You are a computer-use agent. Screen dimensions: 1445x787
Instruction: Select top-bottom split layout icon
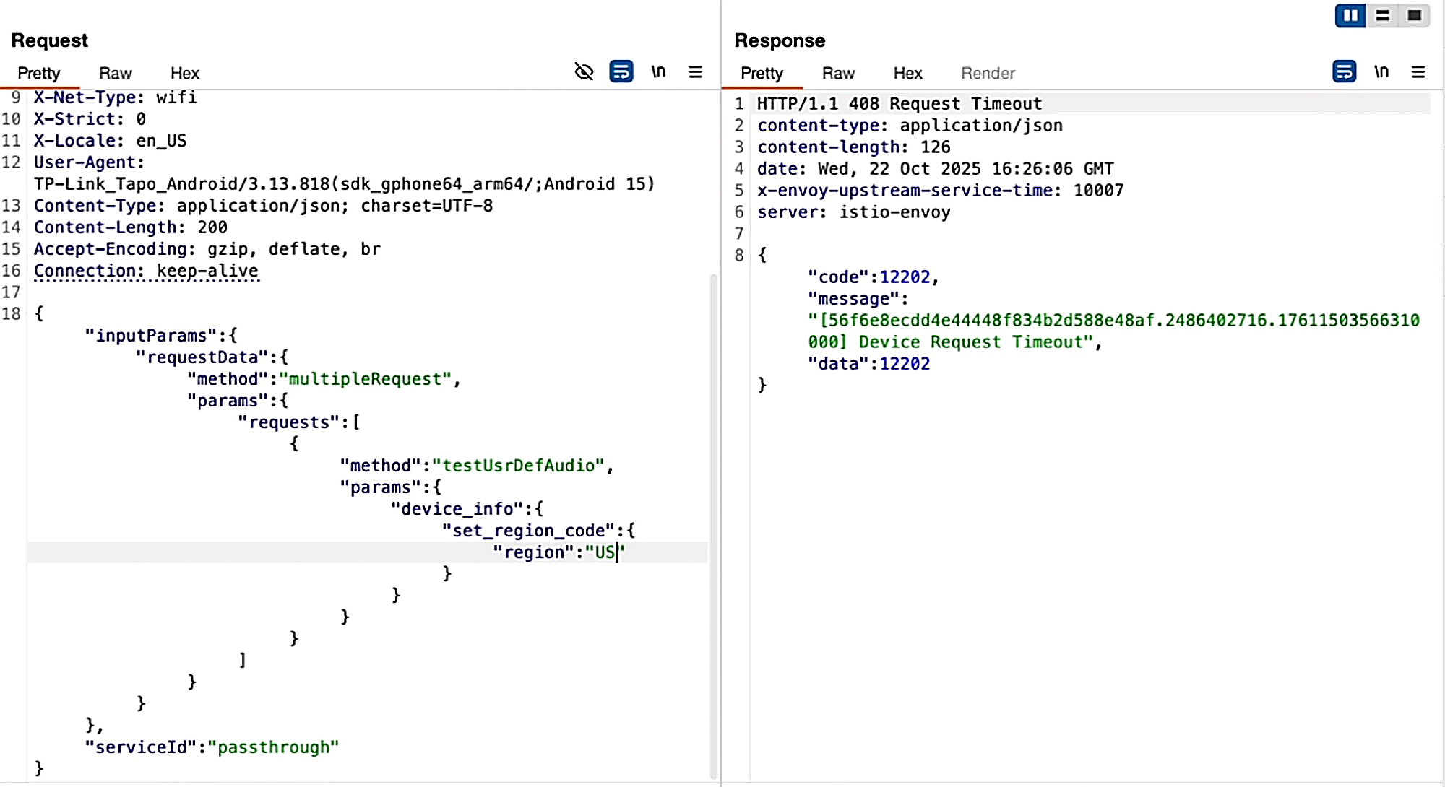[1382, 15]
